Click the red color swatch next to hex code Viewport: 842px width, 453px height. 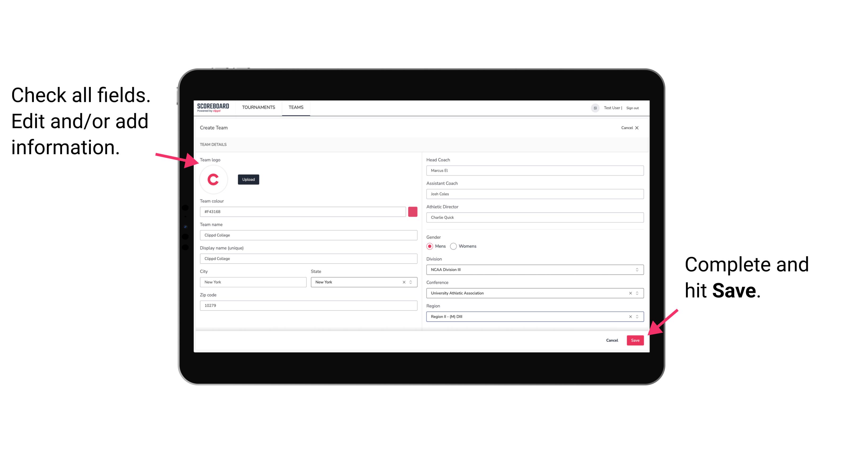pyautogui.click(x=413, y=211)
